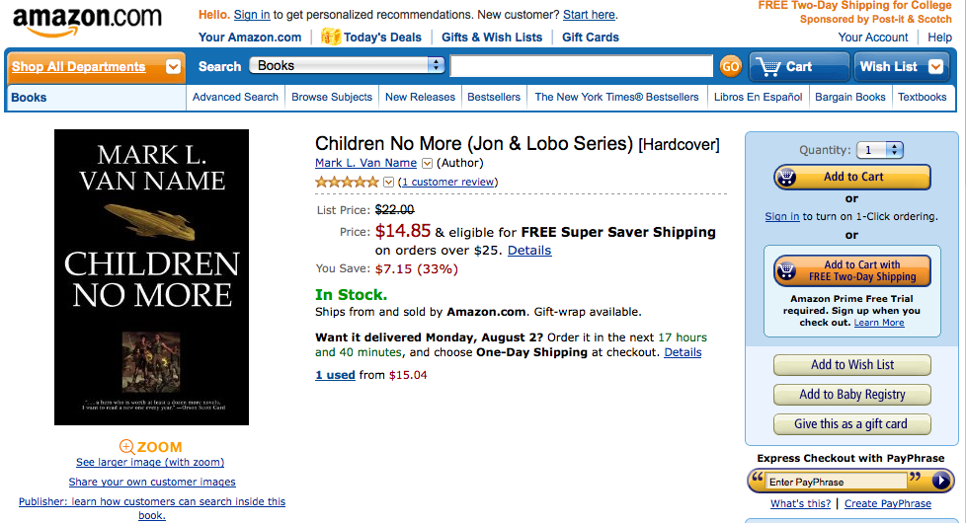Screen dimensions: 966x523
Task: Click the orange GO search button
Action: click(x=730, y=66)
